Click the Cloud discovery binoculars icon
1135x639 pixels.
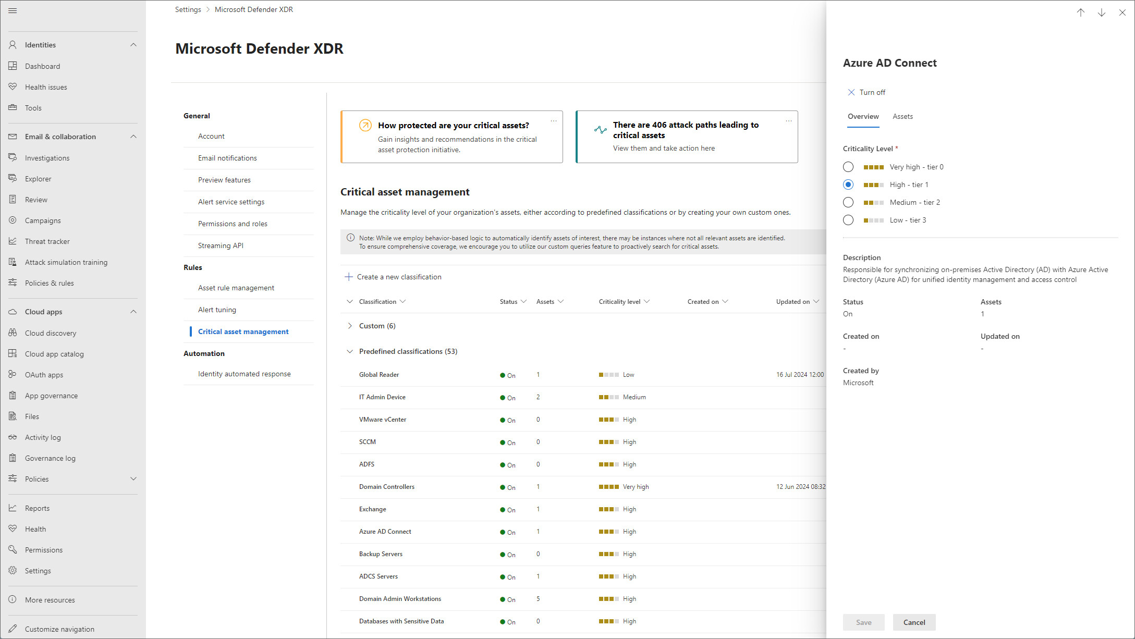(x=13, y=333)
